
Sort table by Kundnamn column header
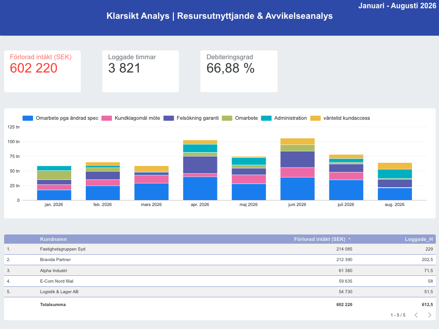53,239
